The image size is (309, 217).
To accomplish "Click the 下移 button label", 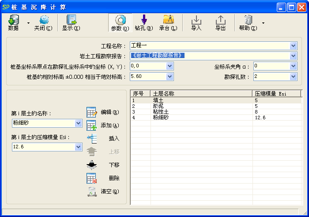I will coord(114,165).
